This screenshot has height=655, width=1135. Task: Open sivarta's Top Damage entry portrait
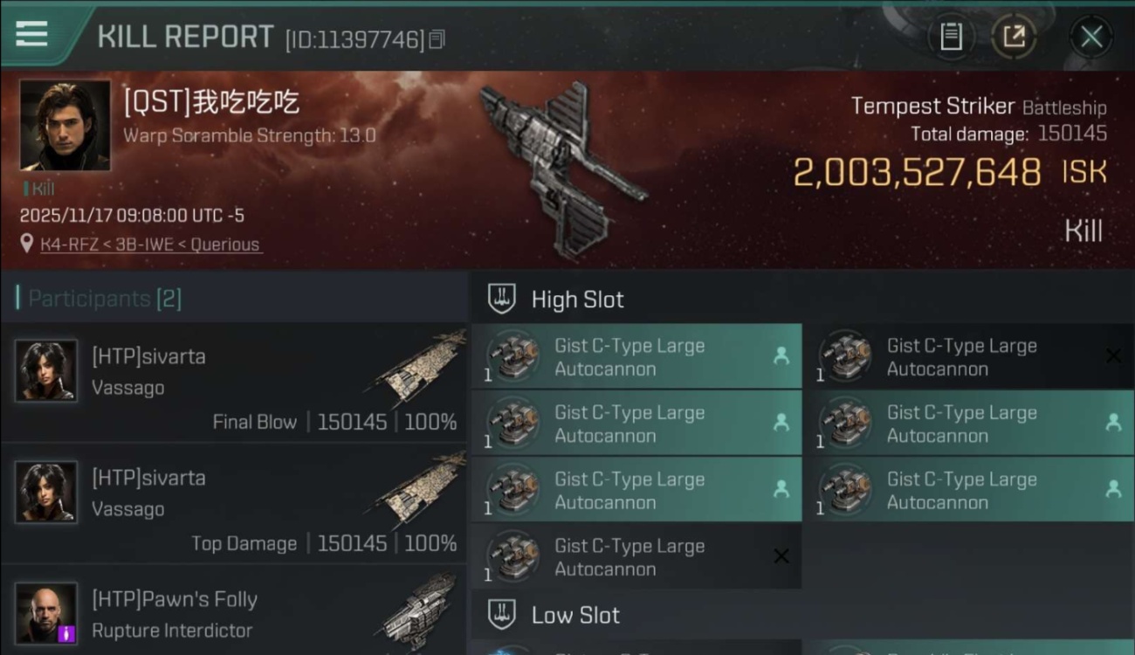(46, 492)
